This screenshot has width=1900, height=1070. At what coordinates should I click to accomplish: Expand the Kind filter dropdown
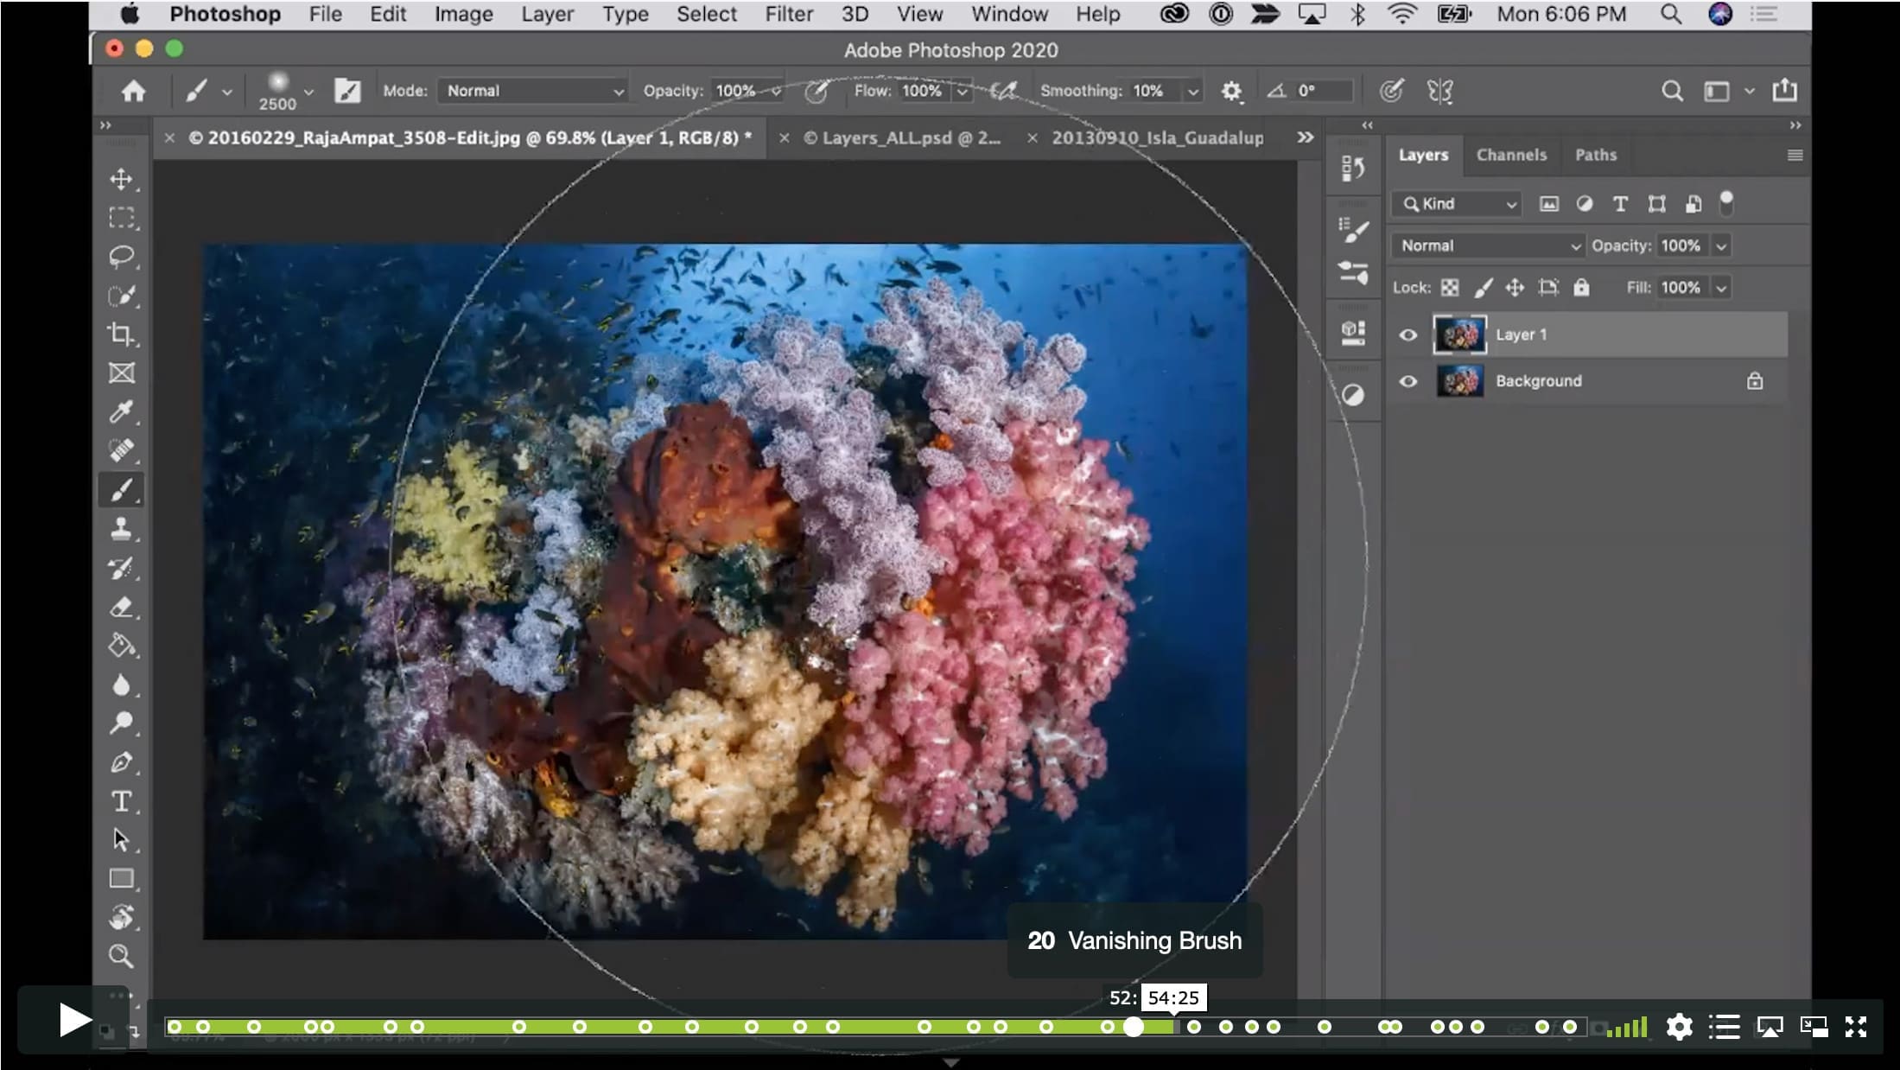[1457, 204]
